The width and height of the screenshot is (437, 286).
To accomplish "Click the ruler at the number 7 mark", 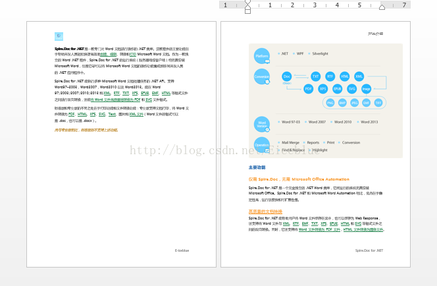I will [x=404, y=5].
